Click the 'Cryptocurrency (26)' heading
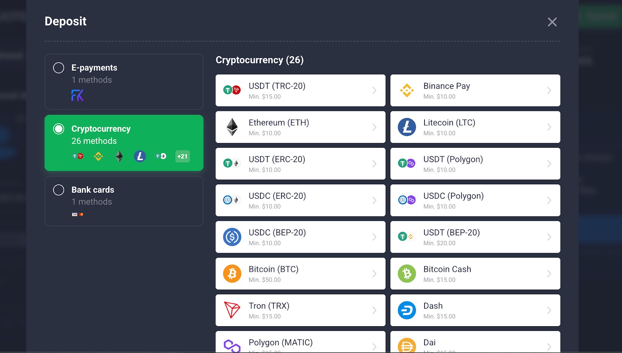 (x=260, y=60)
